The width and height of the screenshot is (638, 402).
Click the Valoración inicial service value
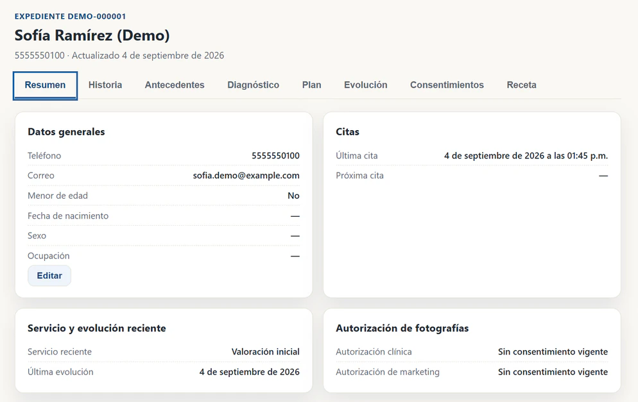(265, 352)
